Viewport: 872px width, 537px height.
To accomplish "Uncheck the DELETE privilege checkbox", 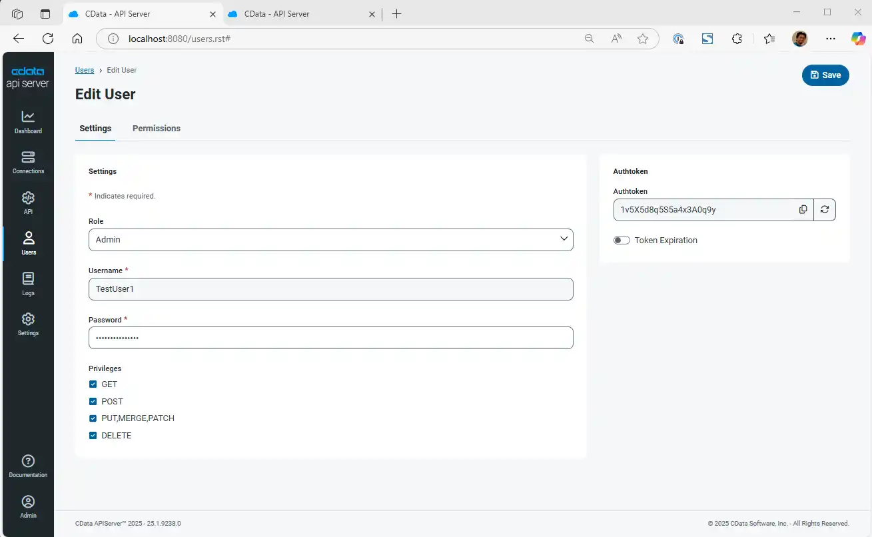I will click(x=93, y=436).
